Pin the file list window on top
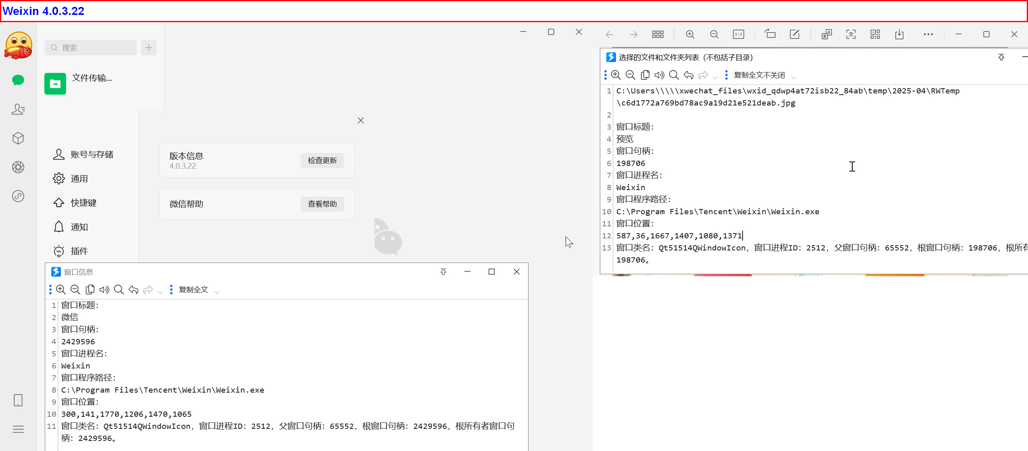This screenshot has width=1028, height=451. point(1001,57)
